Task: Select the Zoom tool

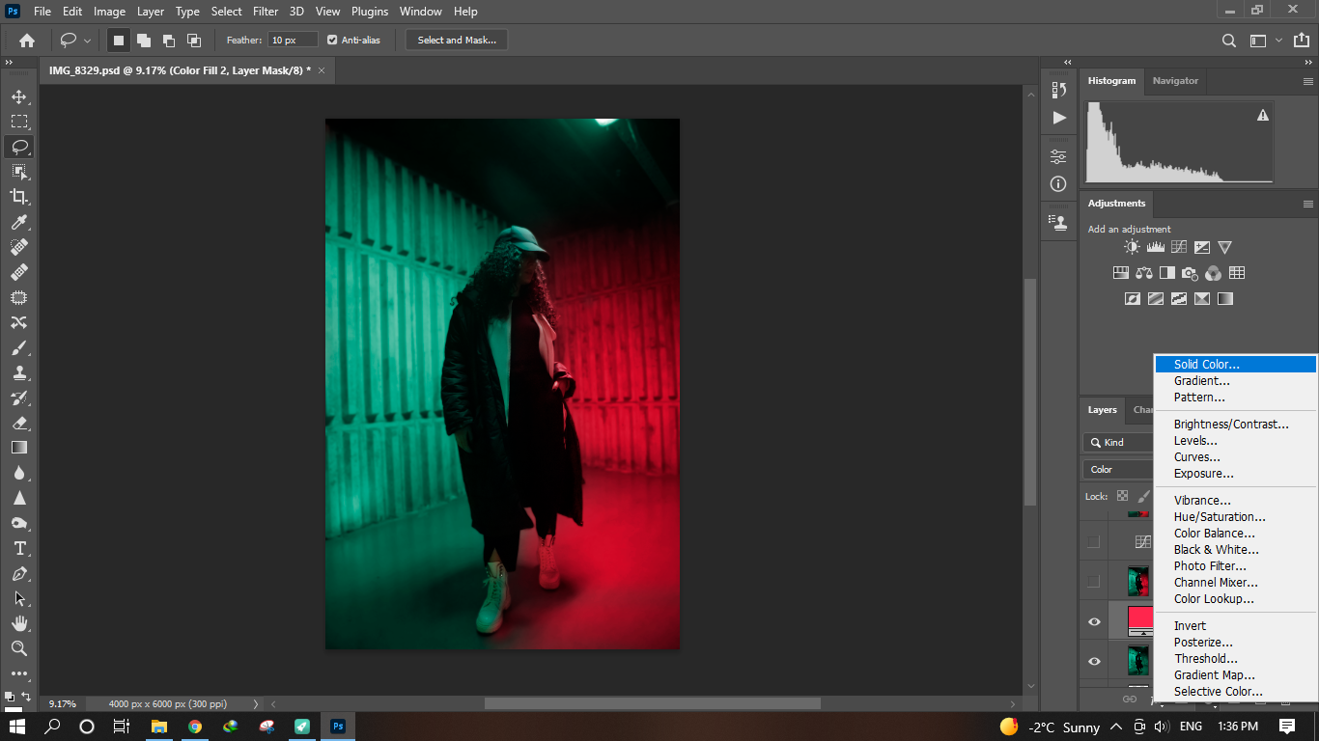Action: tap(19, 648)
